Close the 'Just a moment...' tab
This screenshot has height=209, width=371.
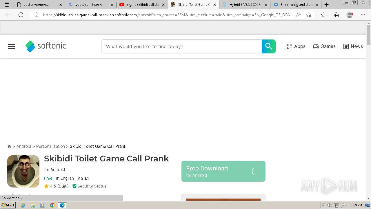coord(61,5)
